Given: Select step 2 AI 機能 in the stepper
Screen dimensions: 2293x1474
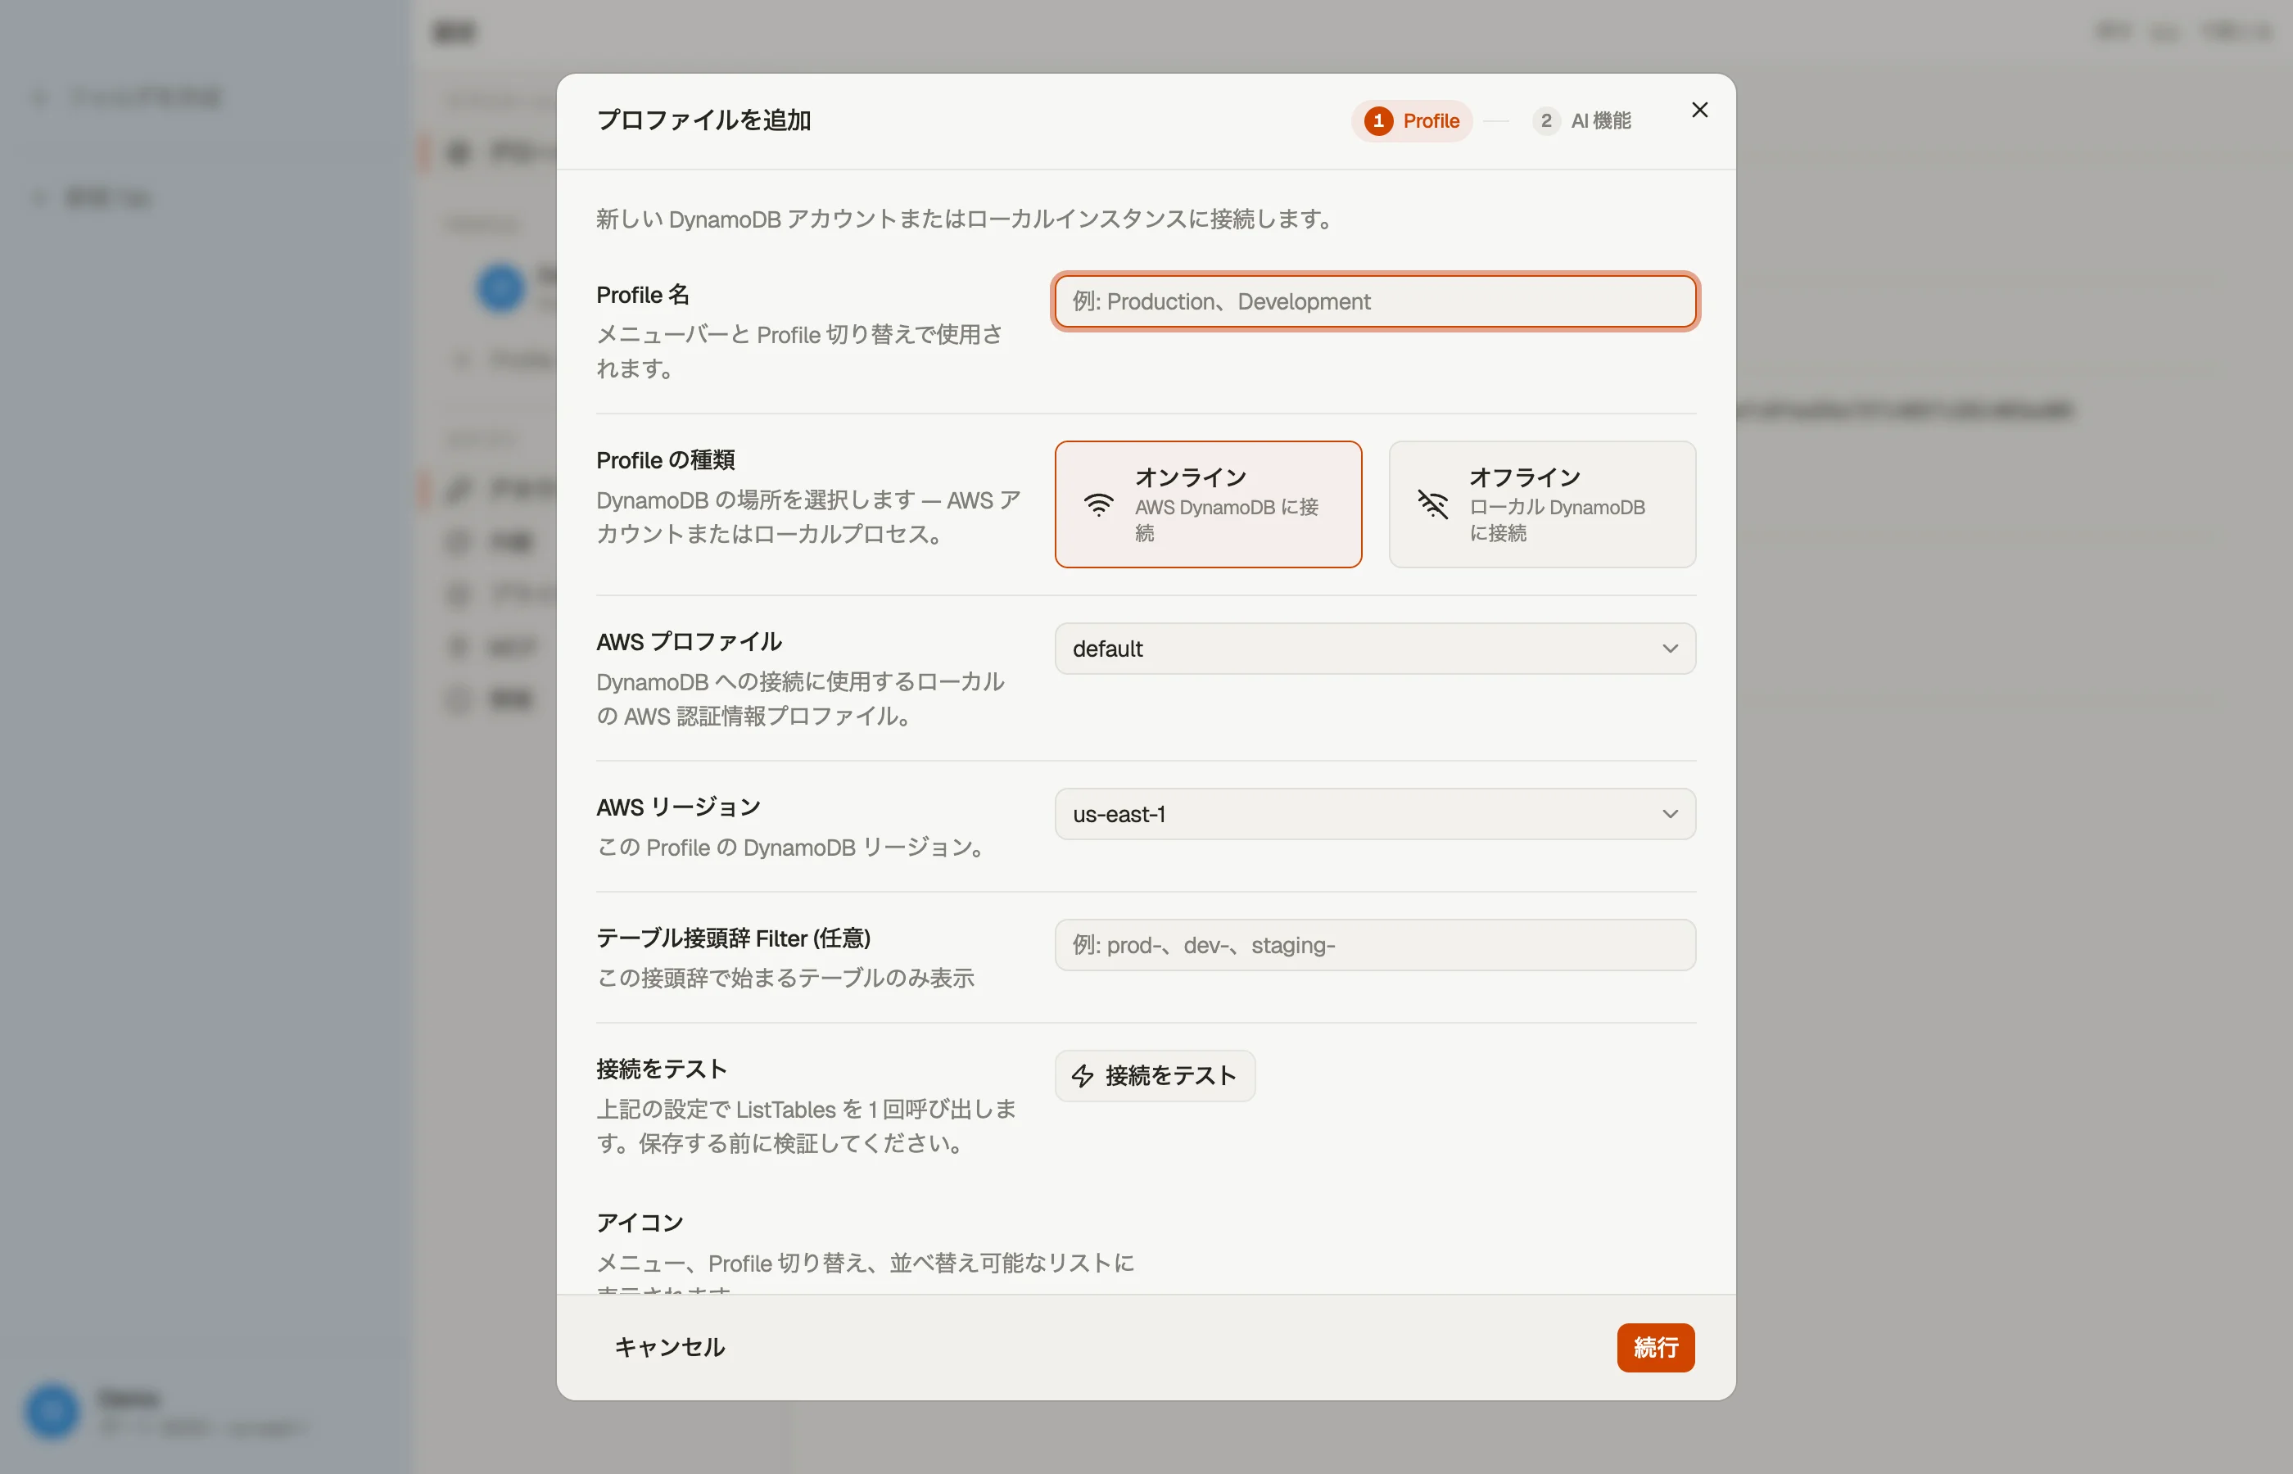Looking at the screenshot, I should [1581, 121].
